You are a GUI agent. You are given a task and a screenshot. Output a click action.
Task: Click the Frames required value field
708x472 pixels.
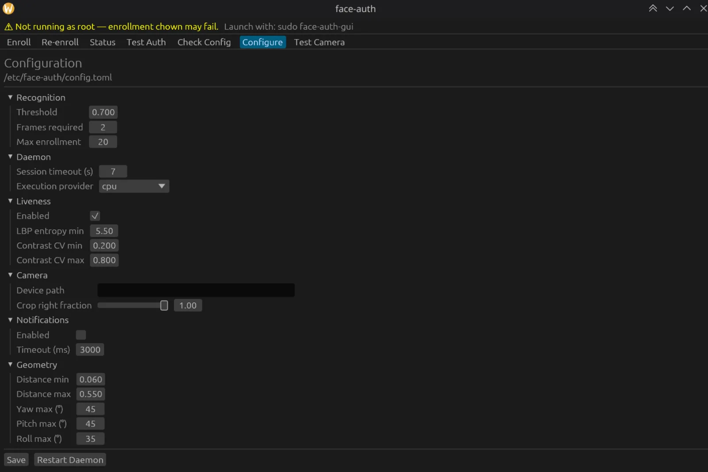pyautogui.click(x=103, y=127)
